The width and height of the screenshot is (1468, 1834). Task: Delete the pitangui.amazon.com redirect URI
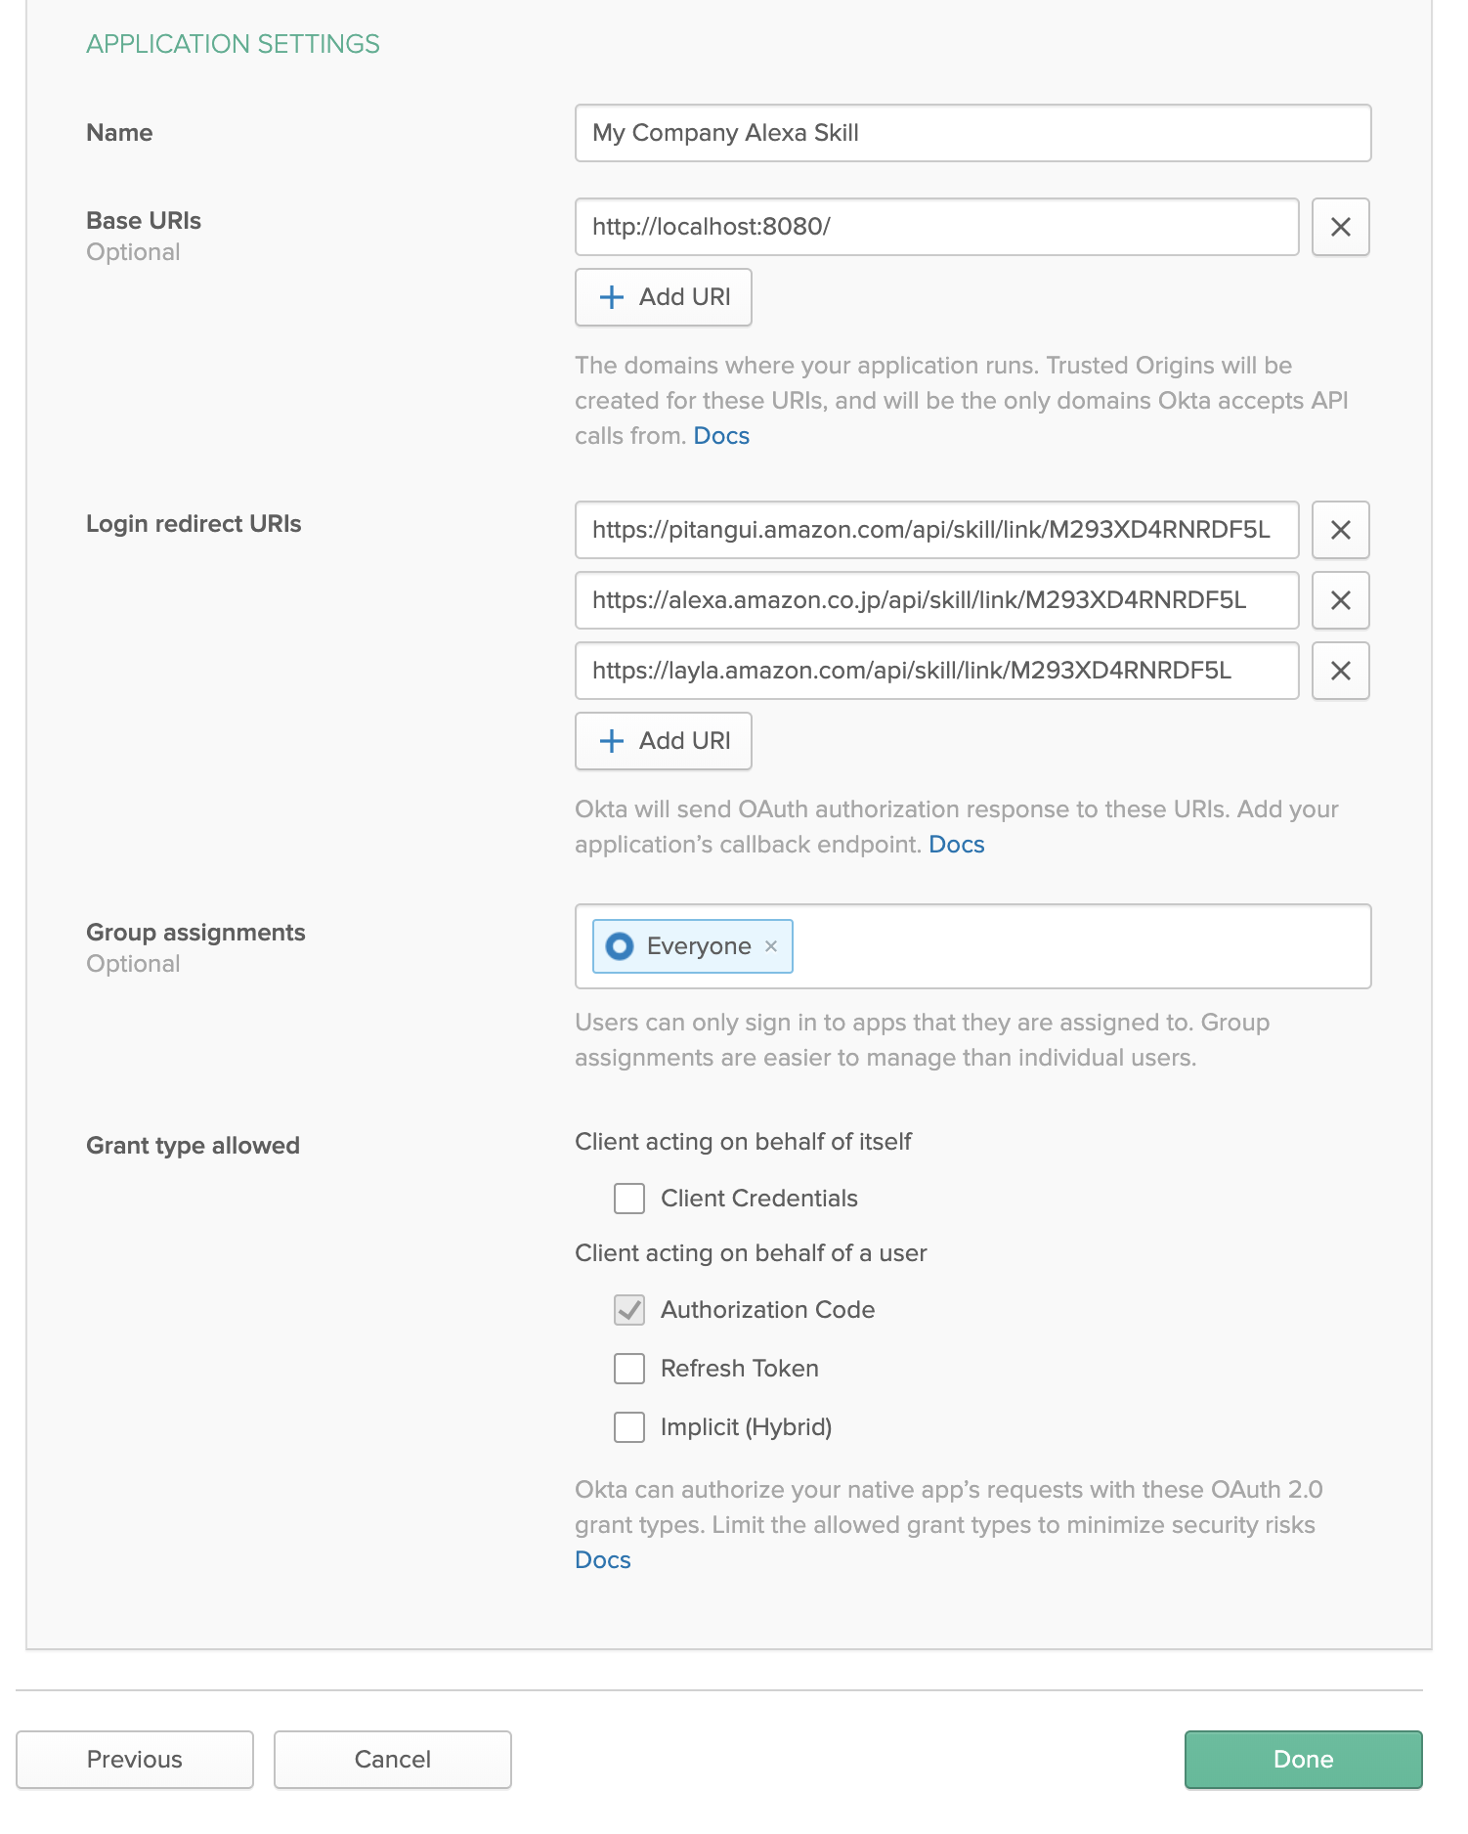(x=1340, y=530)
